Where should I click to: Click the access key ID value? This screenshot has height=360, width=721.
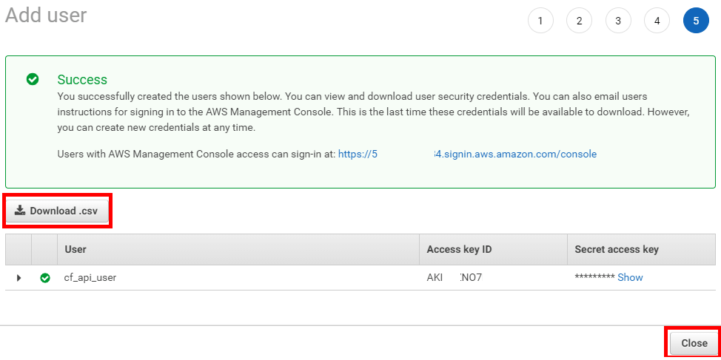click(455, 278)
